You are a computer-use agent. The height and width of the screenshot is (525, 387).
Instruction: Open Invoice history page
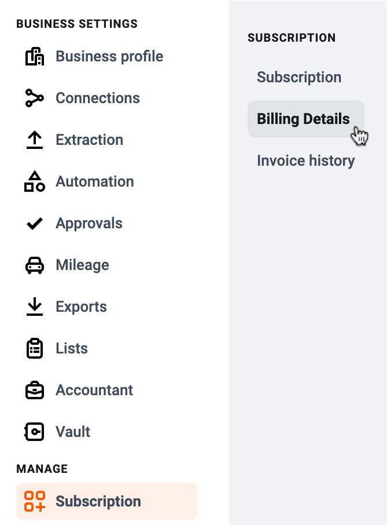click(306, 161)
